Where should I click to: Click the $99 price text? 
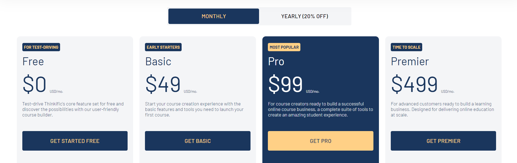click(286, 84)
